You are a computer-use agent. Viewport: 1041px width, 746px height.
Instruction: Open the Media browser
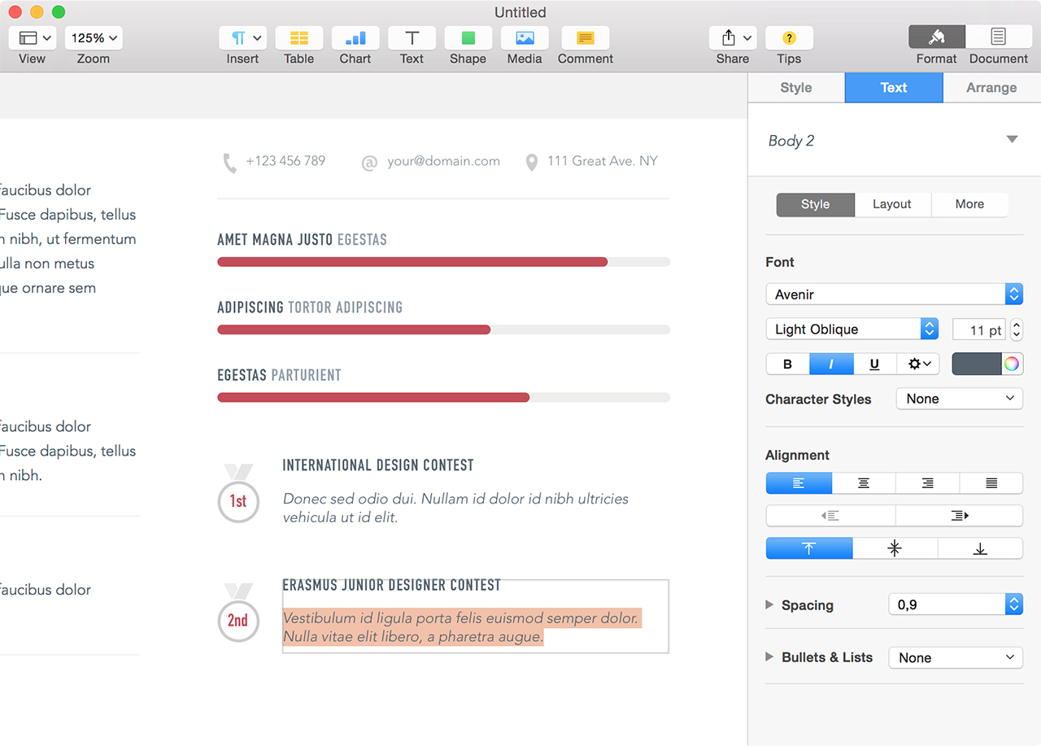coord(525,38)
